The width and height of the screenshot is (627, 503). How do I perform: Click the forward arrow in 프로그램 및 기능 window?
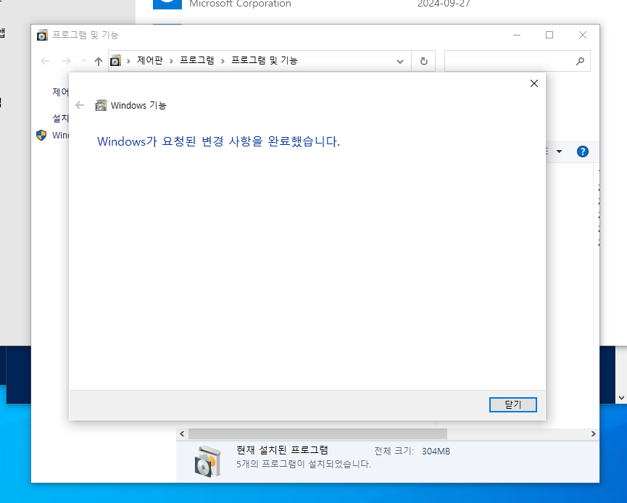(x=67, y=61)
